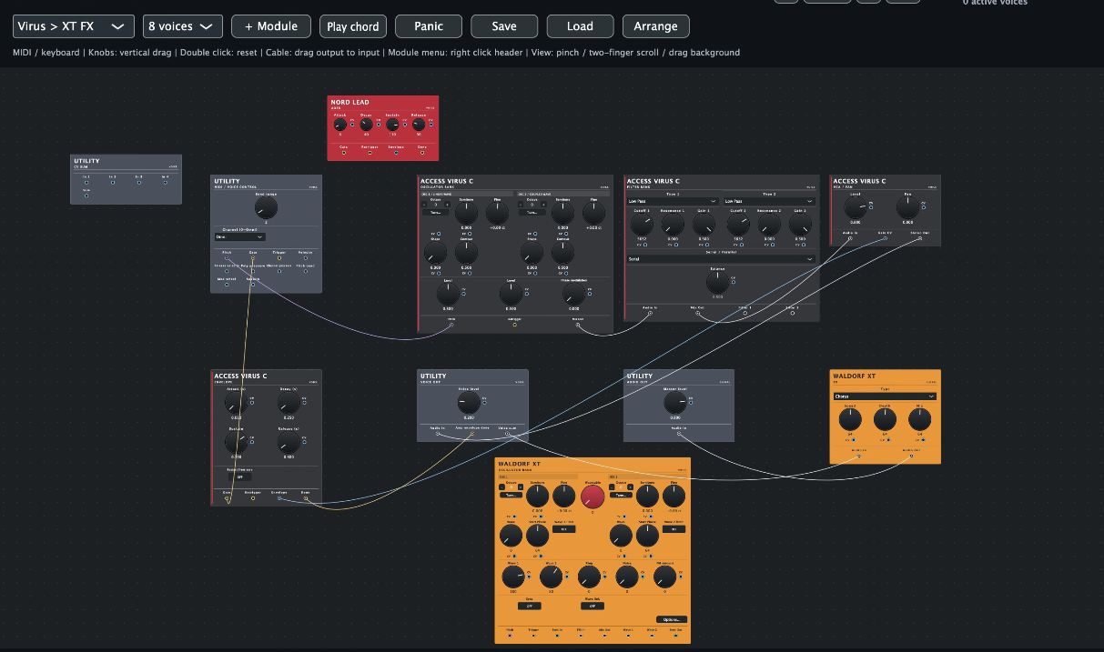Toggle the Sync OFF switch on Waldorf oscillator

click(529, 605)
